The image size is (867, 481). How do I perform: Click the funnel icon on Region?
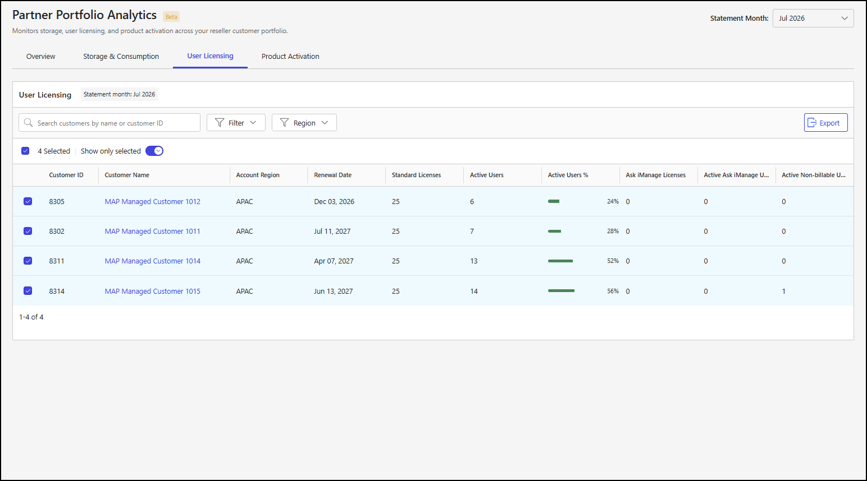(x=284, y=123)
